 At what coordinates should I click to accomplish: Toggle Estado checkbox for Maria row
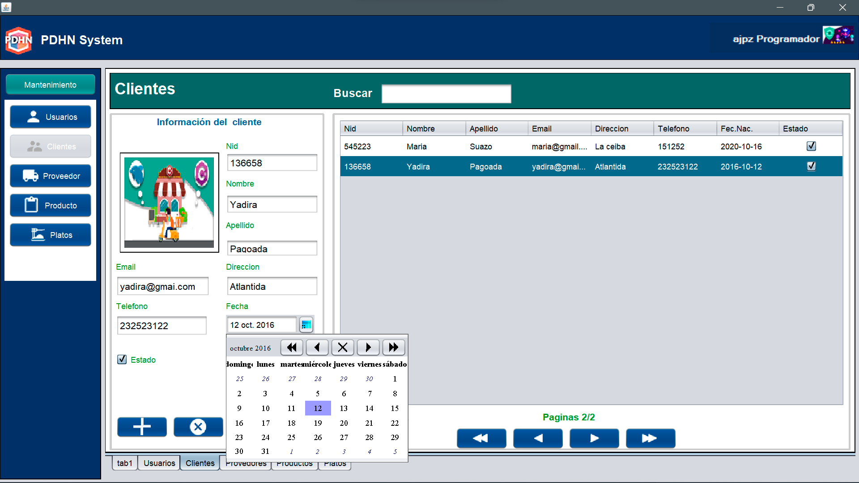[x=811, y=146]
